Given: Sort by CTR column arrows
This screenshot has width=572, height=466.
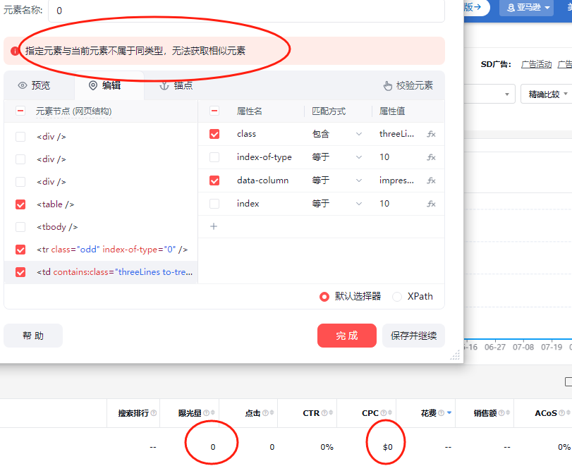Looking at the screenshot, I should pos(331,412).
